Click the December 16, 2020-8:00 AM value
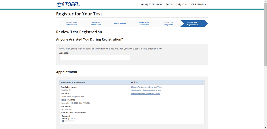 coord(76,103)
